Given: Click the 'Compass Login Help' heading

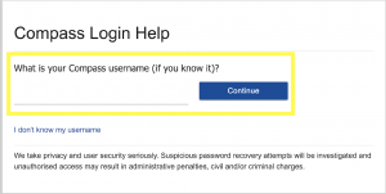Looking at the screenshot, I should click(x=92, y=33).
